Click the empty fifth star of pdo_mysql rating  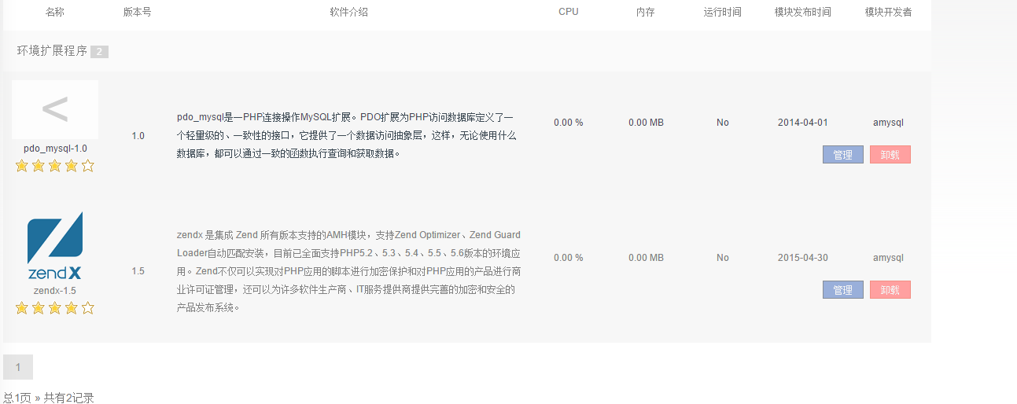point(88,166)
